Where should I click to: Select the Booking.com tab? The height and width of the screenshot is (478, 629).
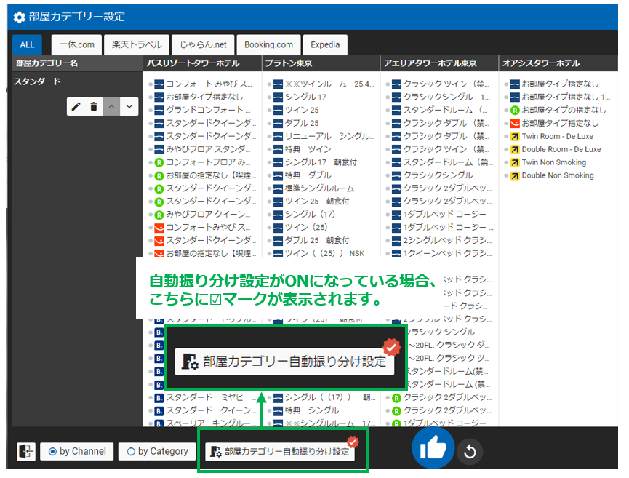(x=268, y=44)
